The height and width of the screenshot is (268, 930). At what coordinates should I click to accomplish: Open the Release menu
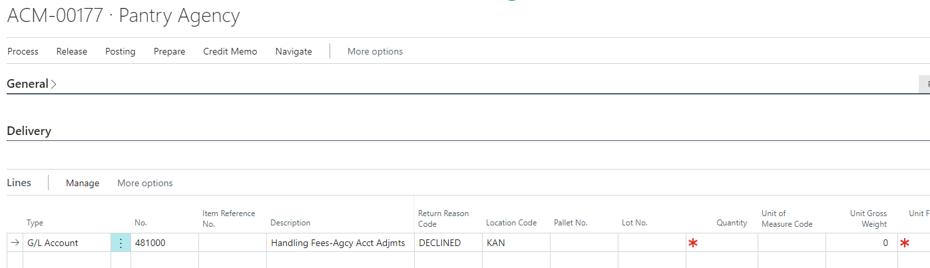point(72,51)
